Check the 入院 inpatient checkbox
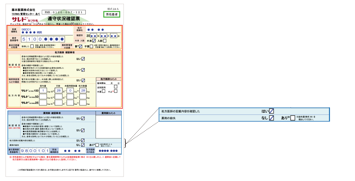355x181 pixels. 105,41
